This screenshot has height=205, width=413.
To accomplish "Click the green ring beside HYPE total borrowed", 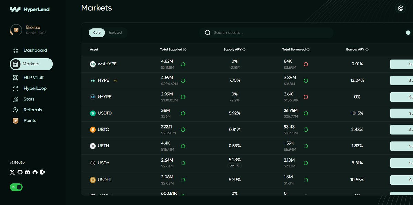I will pos(306,81).
